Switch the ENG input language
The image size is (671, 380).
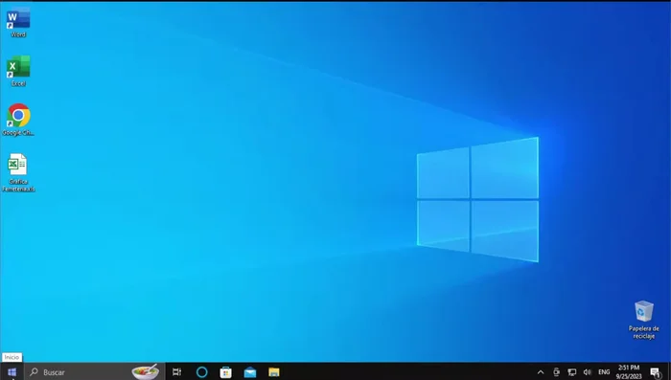[604, 372]
